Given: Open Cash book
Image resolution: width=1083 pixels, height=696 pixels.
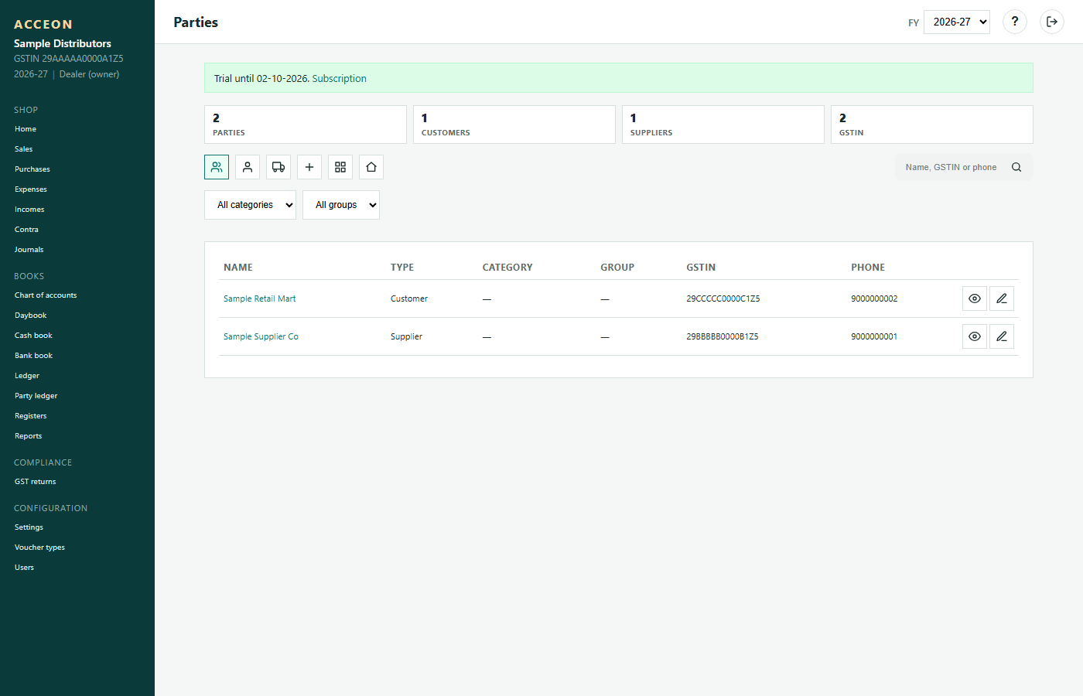Looking at the screenshot, I should coord(33,336).
